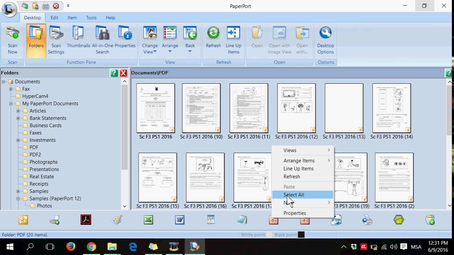
Task: Close the Folders pane with red X
Action: (123, 73)
